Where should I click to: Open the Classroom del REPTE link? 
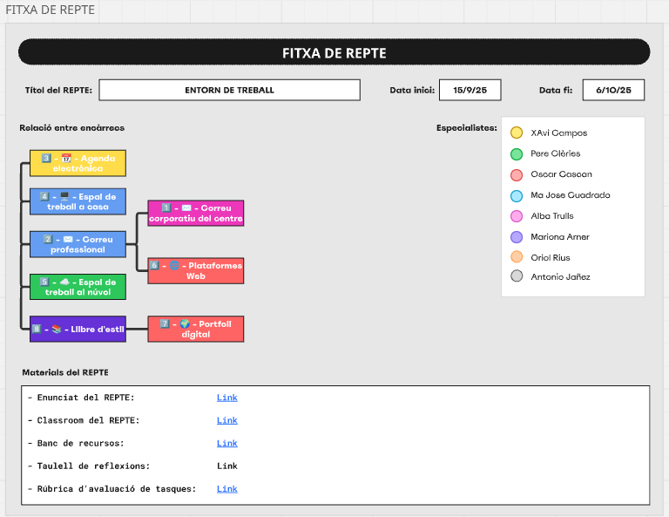226,420
